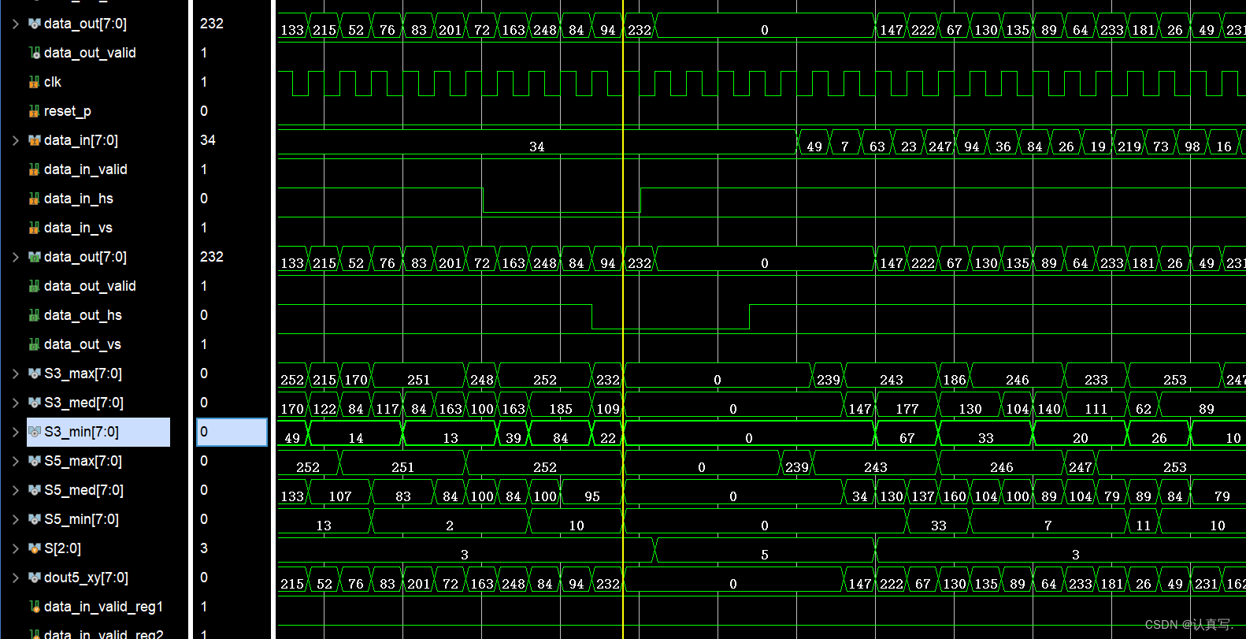Select the reset_p signal name
The height and width of the screenshot is (639, 1246).
click(x=68, y=111)
